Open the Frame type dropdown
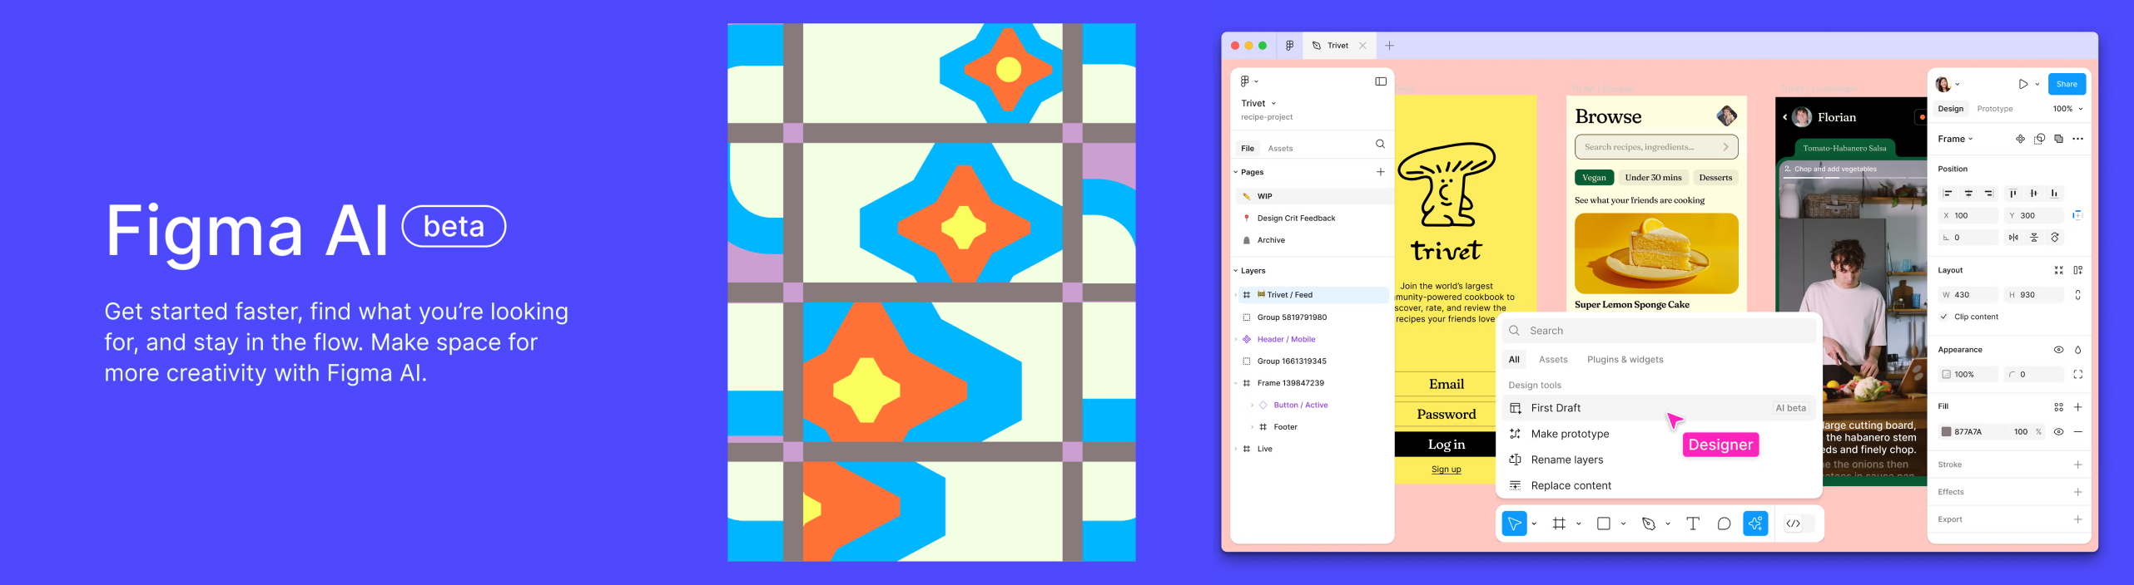 (1955, 139)
